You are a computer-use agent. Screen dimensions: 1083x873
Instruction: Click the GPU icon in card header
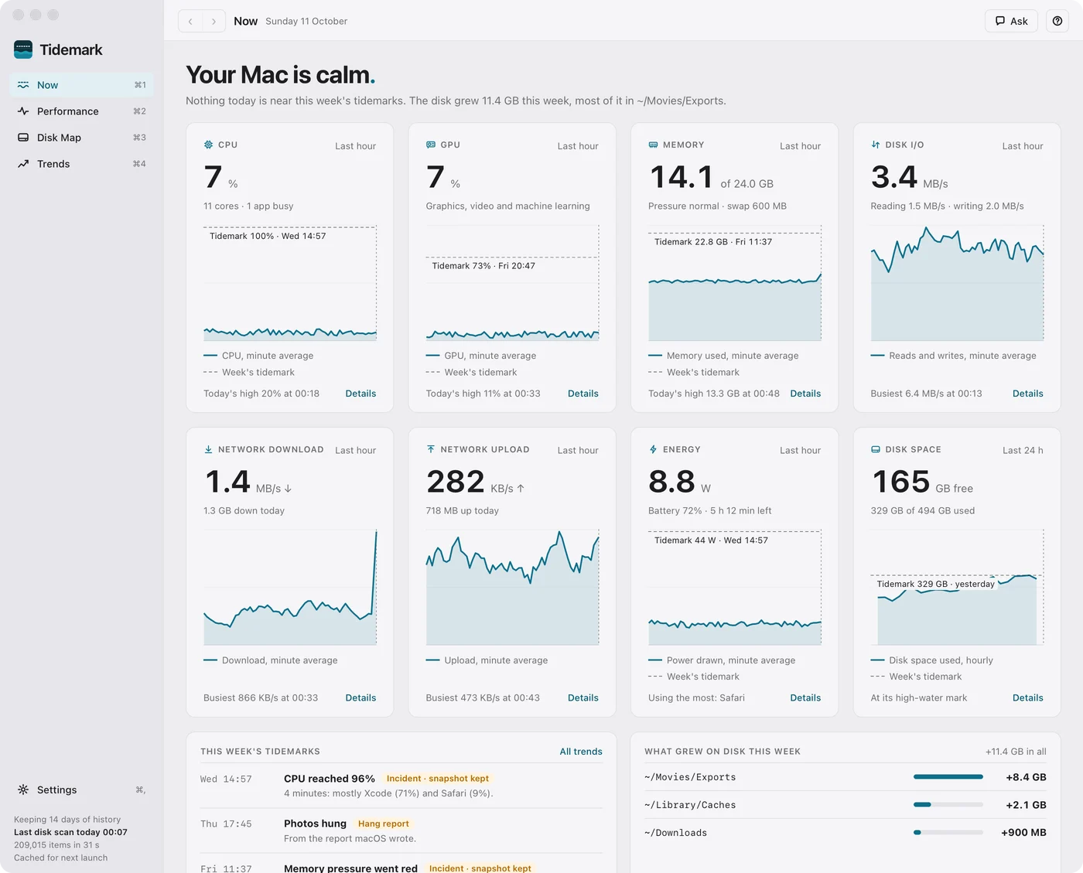(x=431, y=145)
